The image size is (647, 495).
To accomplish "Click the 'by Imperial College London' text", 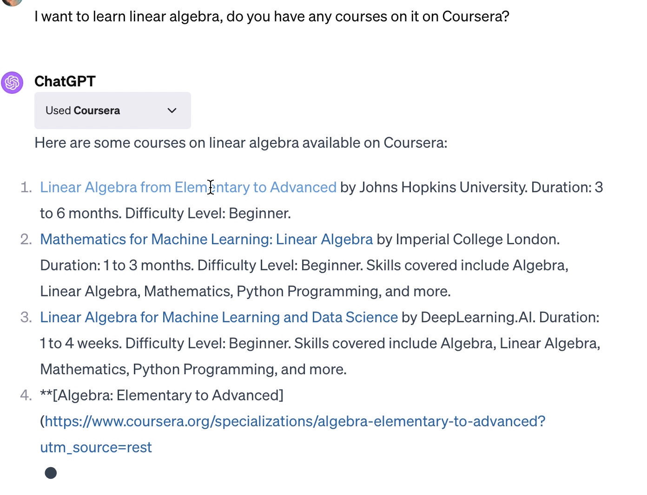I will click(468, 239).
